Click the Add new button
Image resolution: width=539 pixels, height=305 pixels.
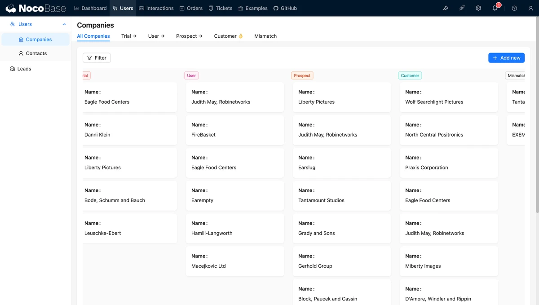(506, 57)
